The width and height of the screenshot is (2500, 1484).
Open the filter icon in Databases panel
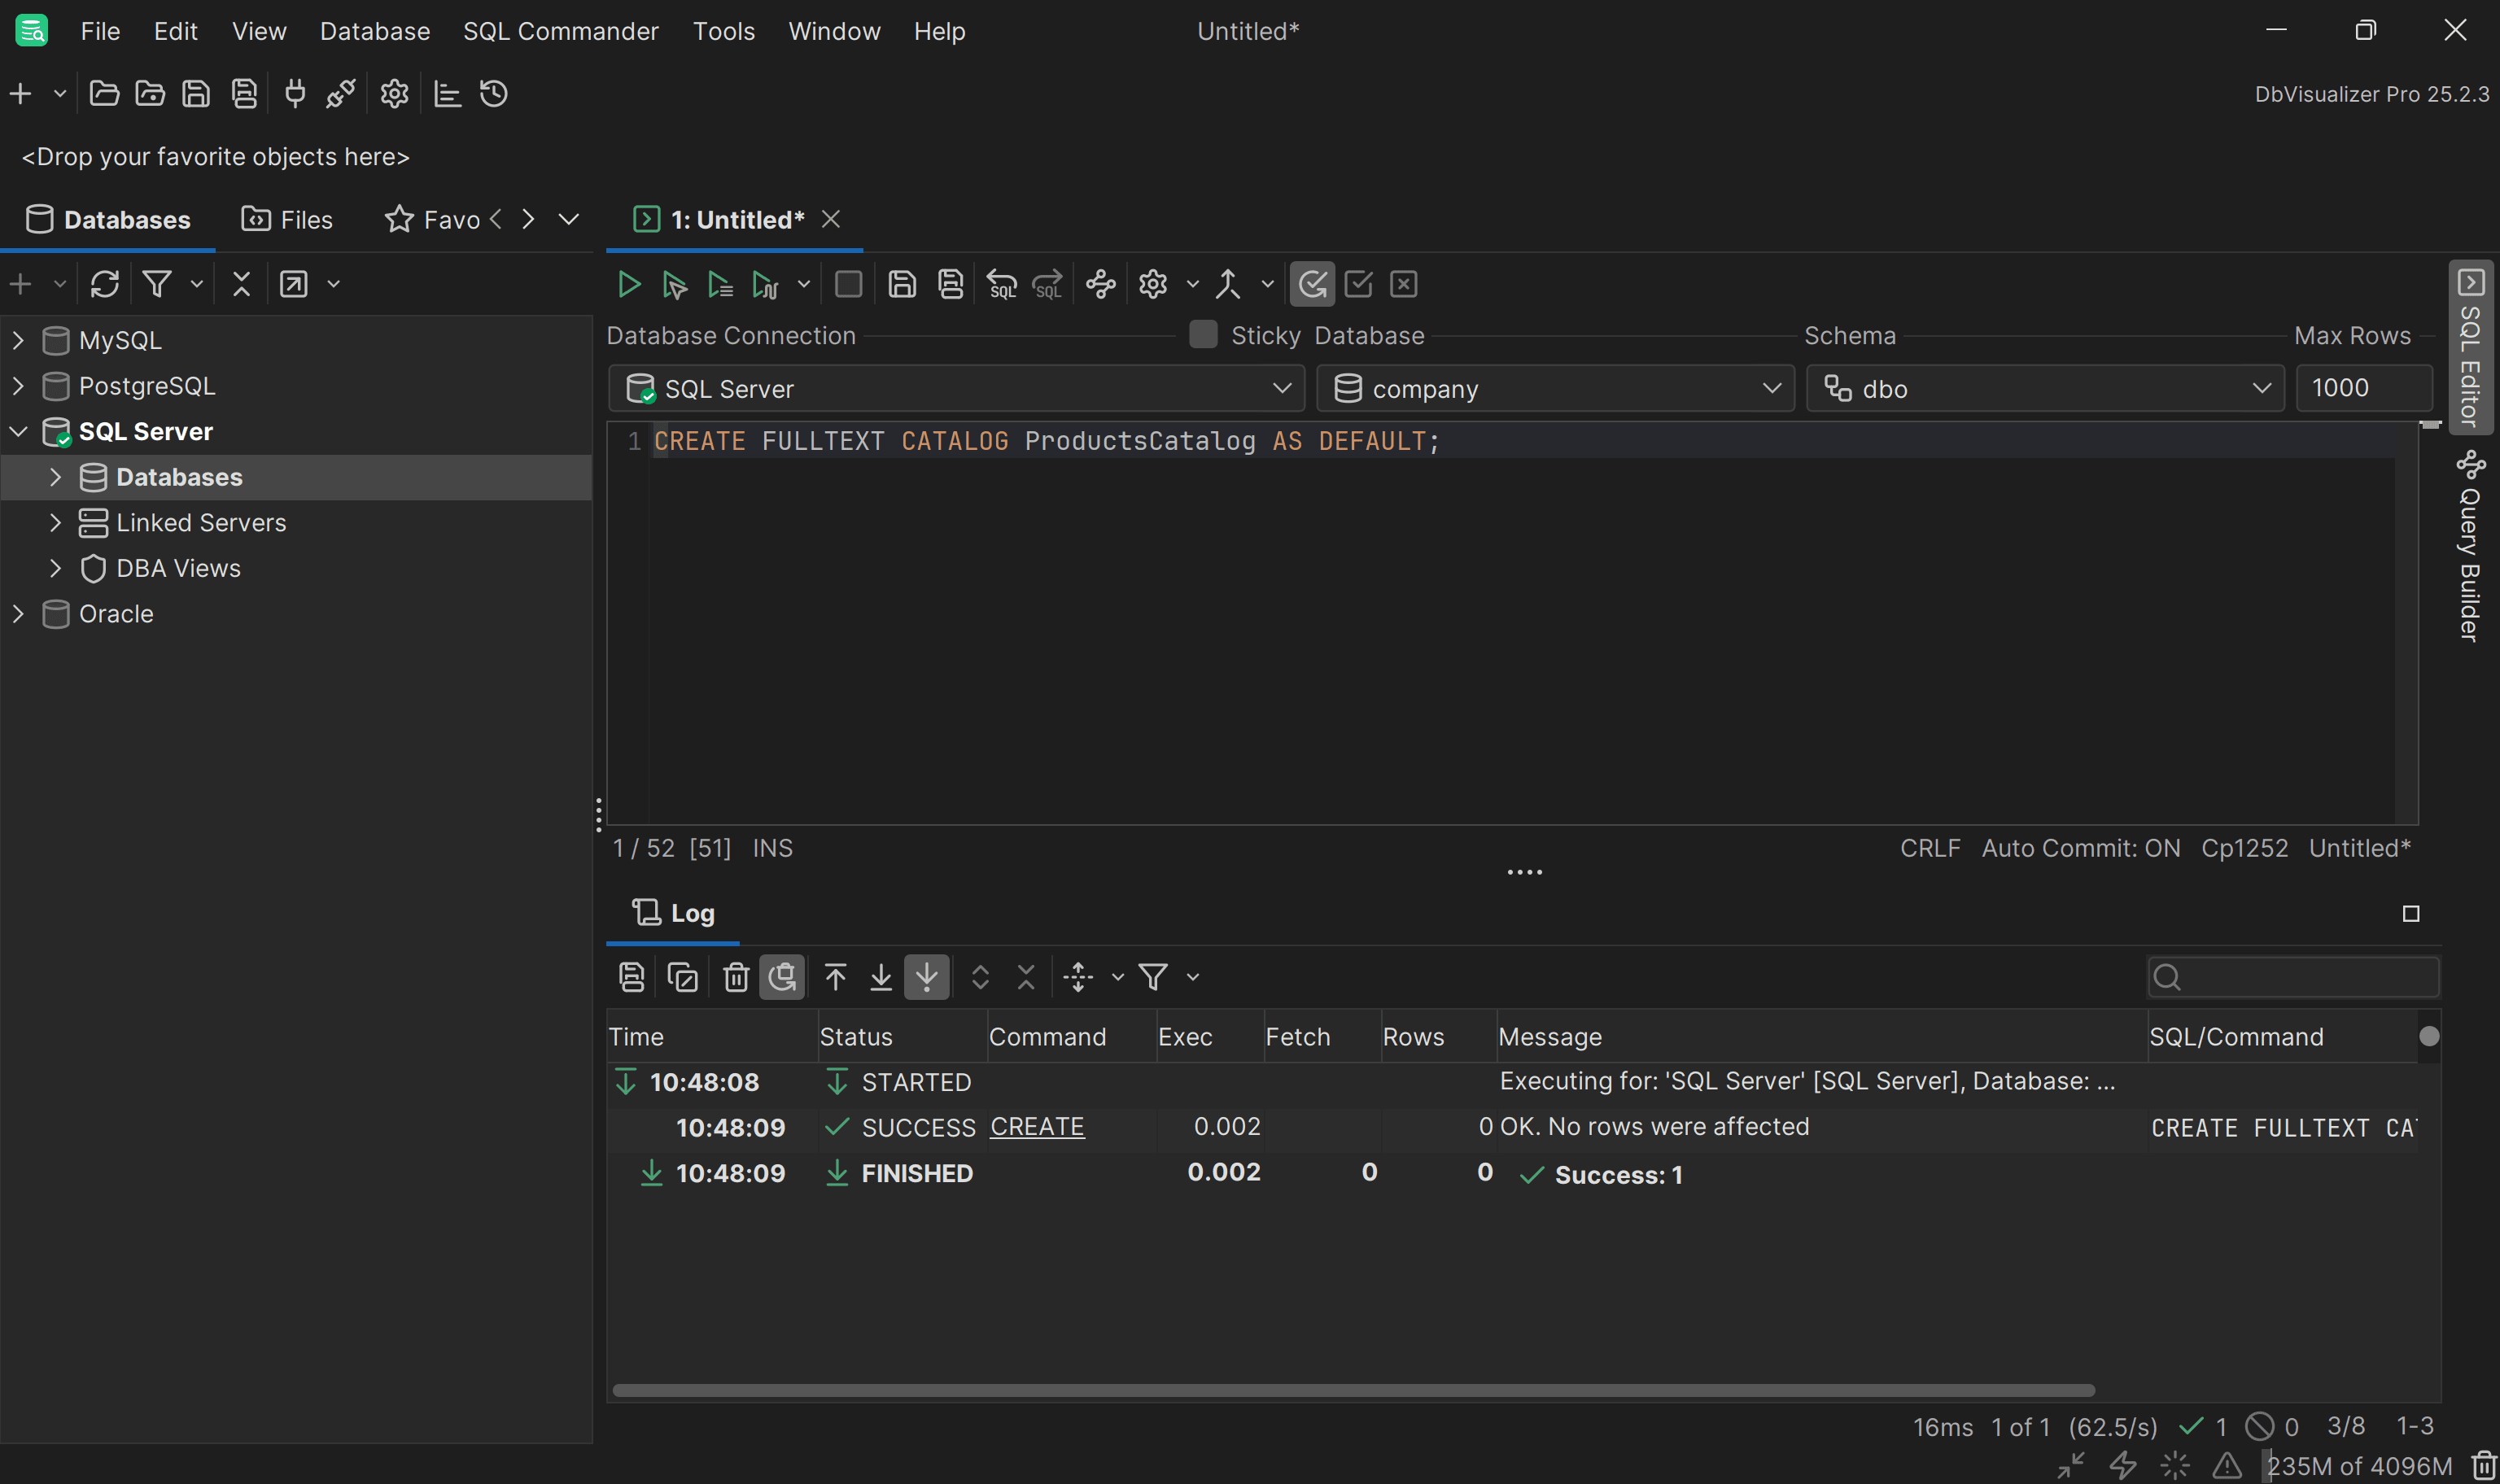click(157, 284)
